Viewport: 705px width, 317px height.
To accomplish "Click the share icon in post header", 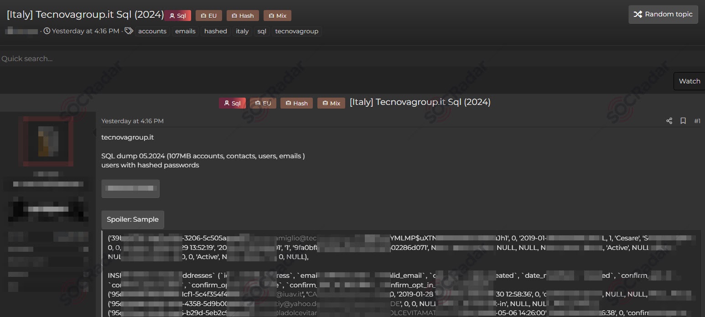I will [x=669, y=121].
